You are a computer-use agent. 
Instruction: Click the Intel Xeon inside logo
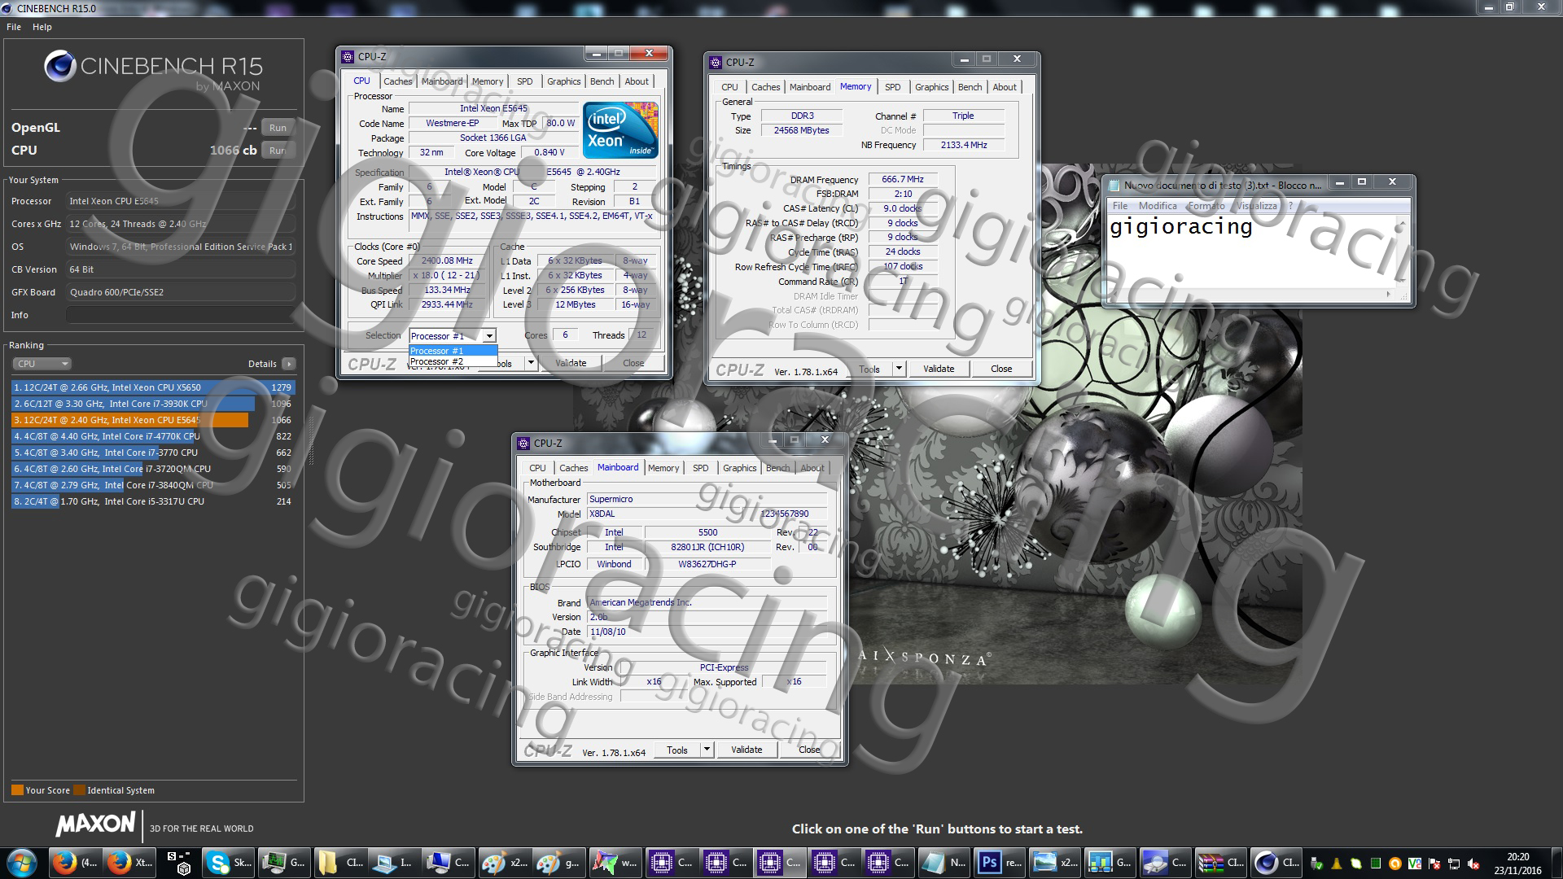[620, 130]
